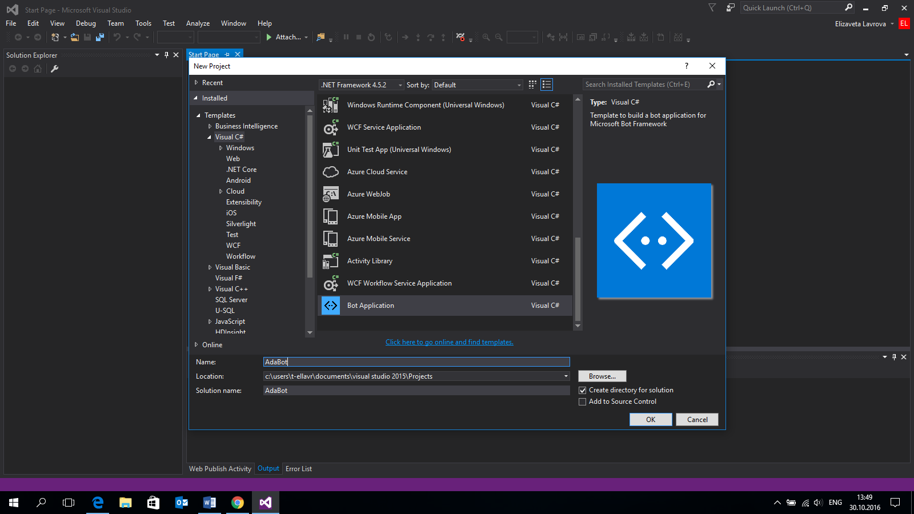Select the Azure Mobile App template icon
The height and width of the screenshot is (514, 914).
click(x=331, y=216)
